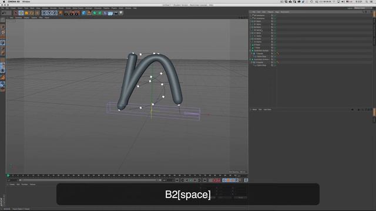Toggle the X axis lock icon
The width and height of the screenshot is (376, 211).
click(x=44, y=13)
